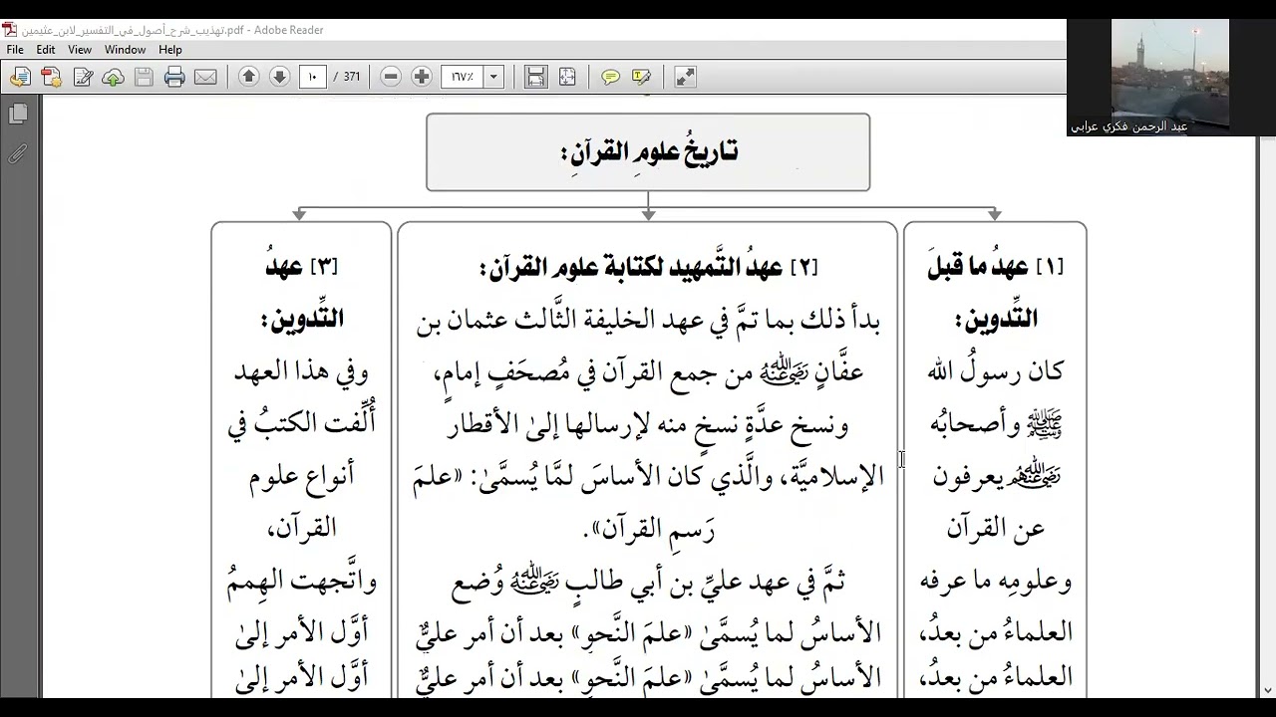This screenshot has width=1276, height=717.
Task: Click the Open file icon
Action: click(x=20, y=77)
